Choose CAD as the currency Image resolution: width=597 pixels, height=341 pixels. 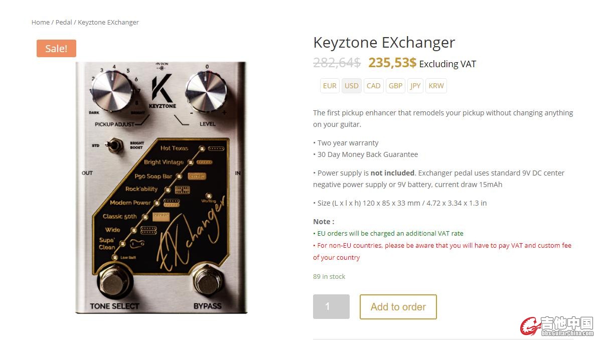373,86
